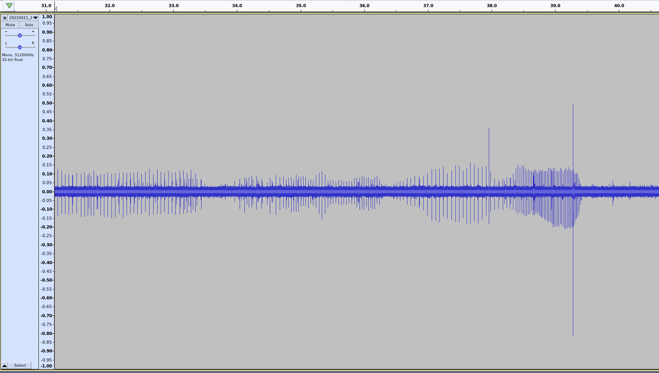Click the plus sign on gain slider
The width and height of the screenshot is (659, 373).
click(x=33, y=31)
